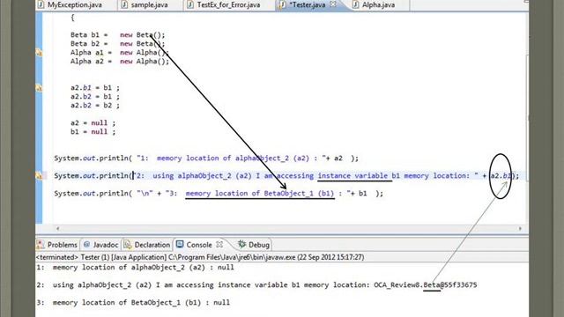Click the Declaration tab icon
Viewport: 564px width, 317px height.
coord(127,245)
